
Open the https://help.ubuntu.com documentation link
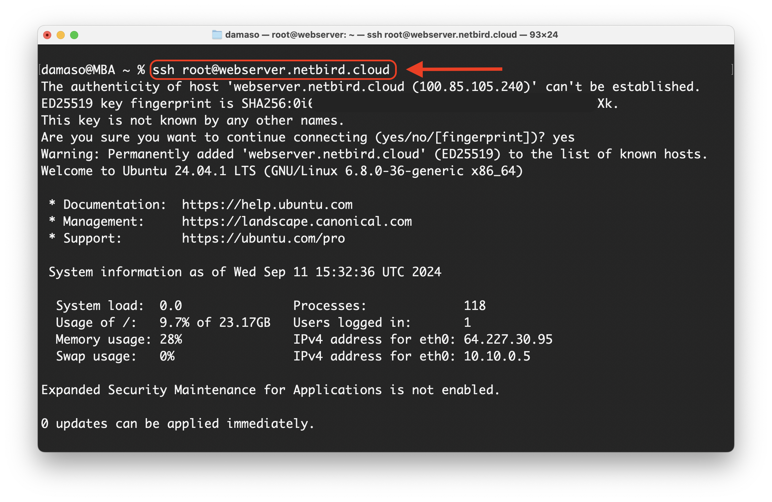[267, 205]
